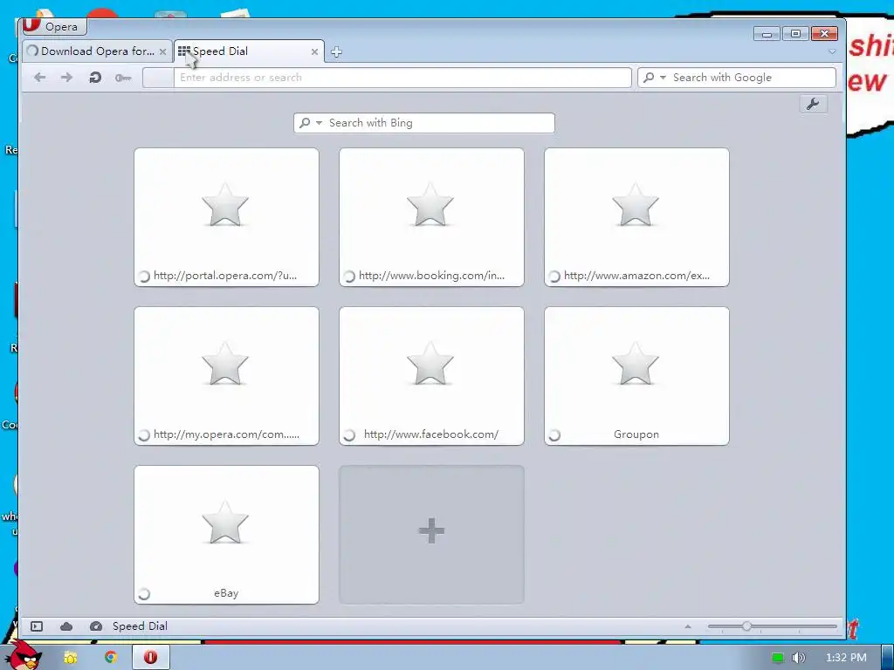
Task: Maximize the Opera window
Action: [x=795, y=34]
